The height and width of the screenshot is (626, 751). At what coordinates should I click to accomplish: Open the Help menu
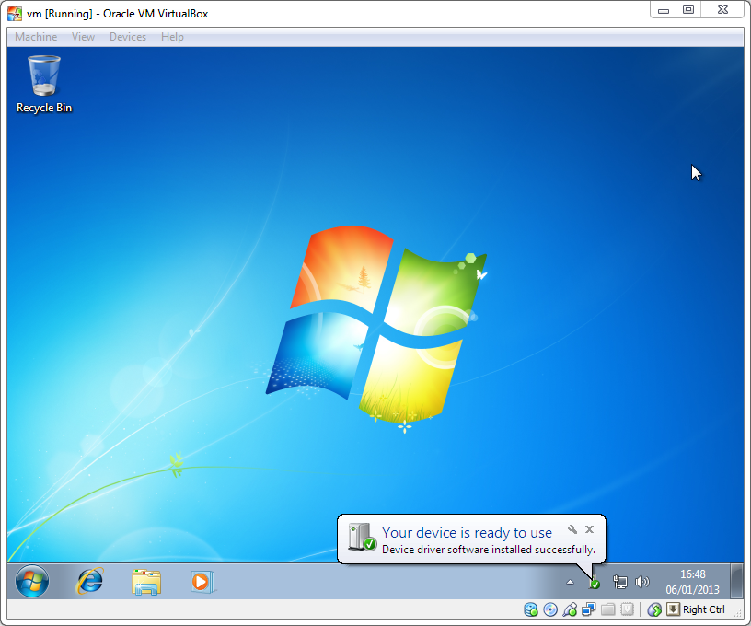(172, 37)
